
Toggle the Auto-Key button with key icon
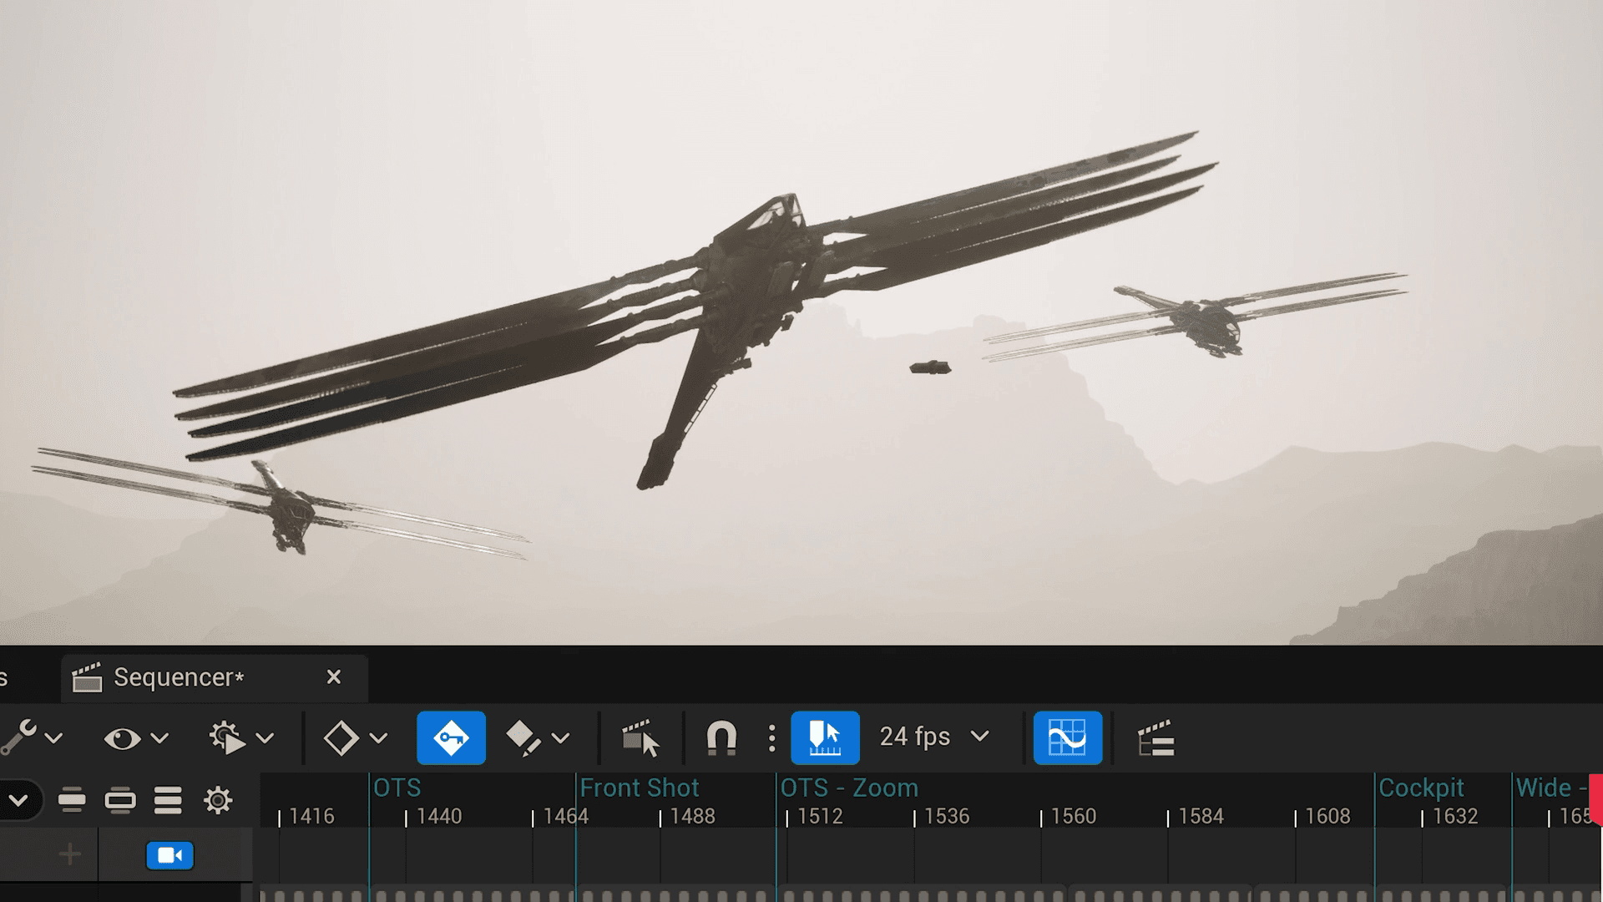click(x=451, y=737)
